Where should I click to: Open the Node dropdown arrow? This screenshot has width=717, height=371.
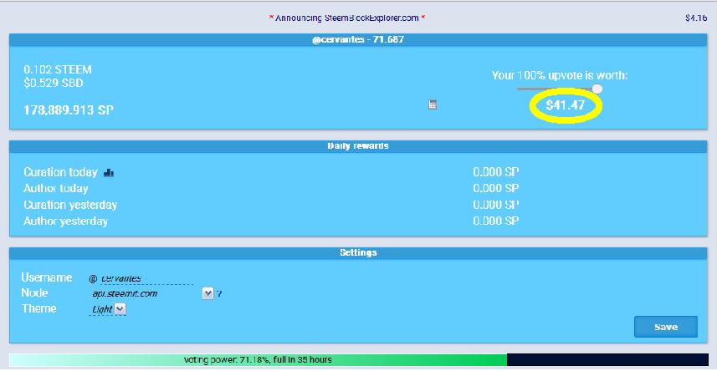click(207, 293)
